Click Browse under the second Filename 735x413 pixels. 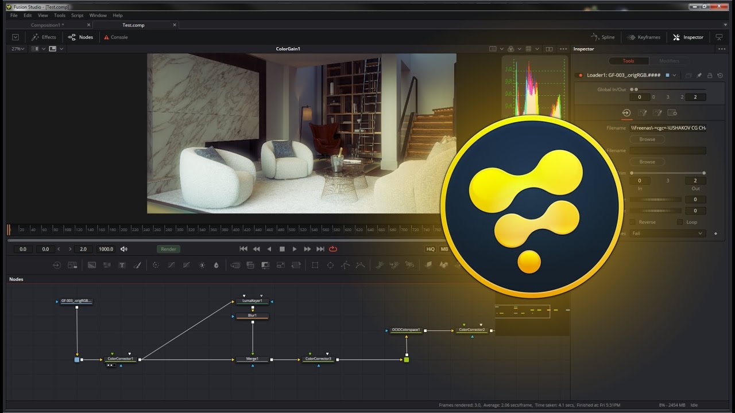click(x=647, y=162)
